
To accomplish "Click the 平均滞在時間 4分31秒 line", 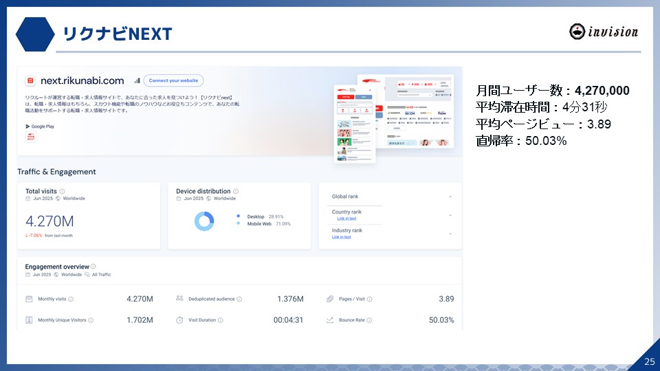I will 541,107.
